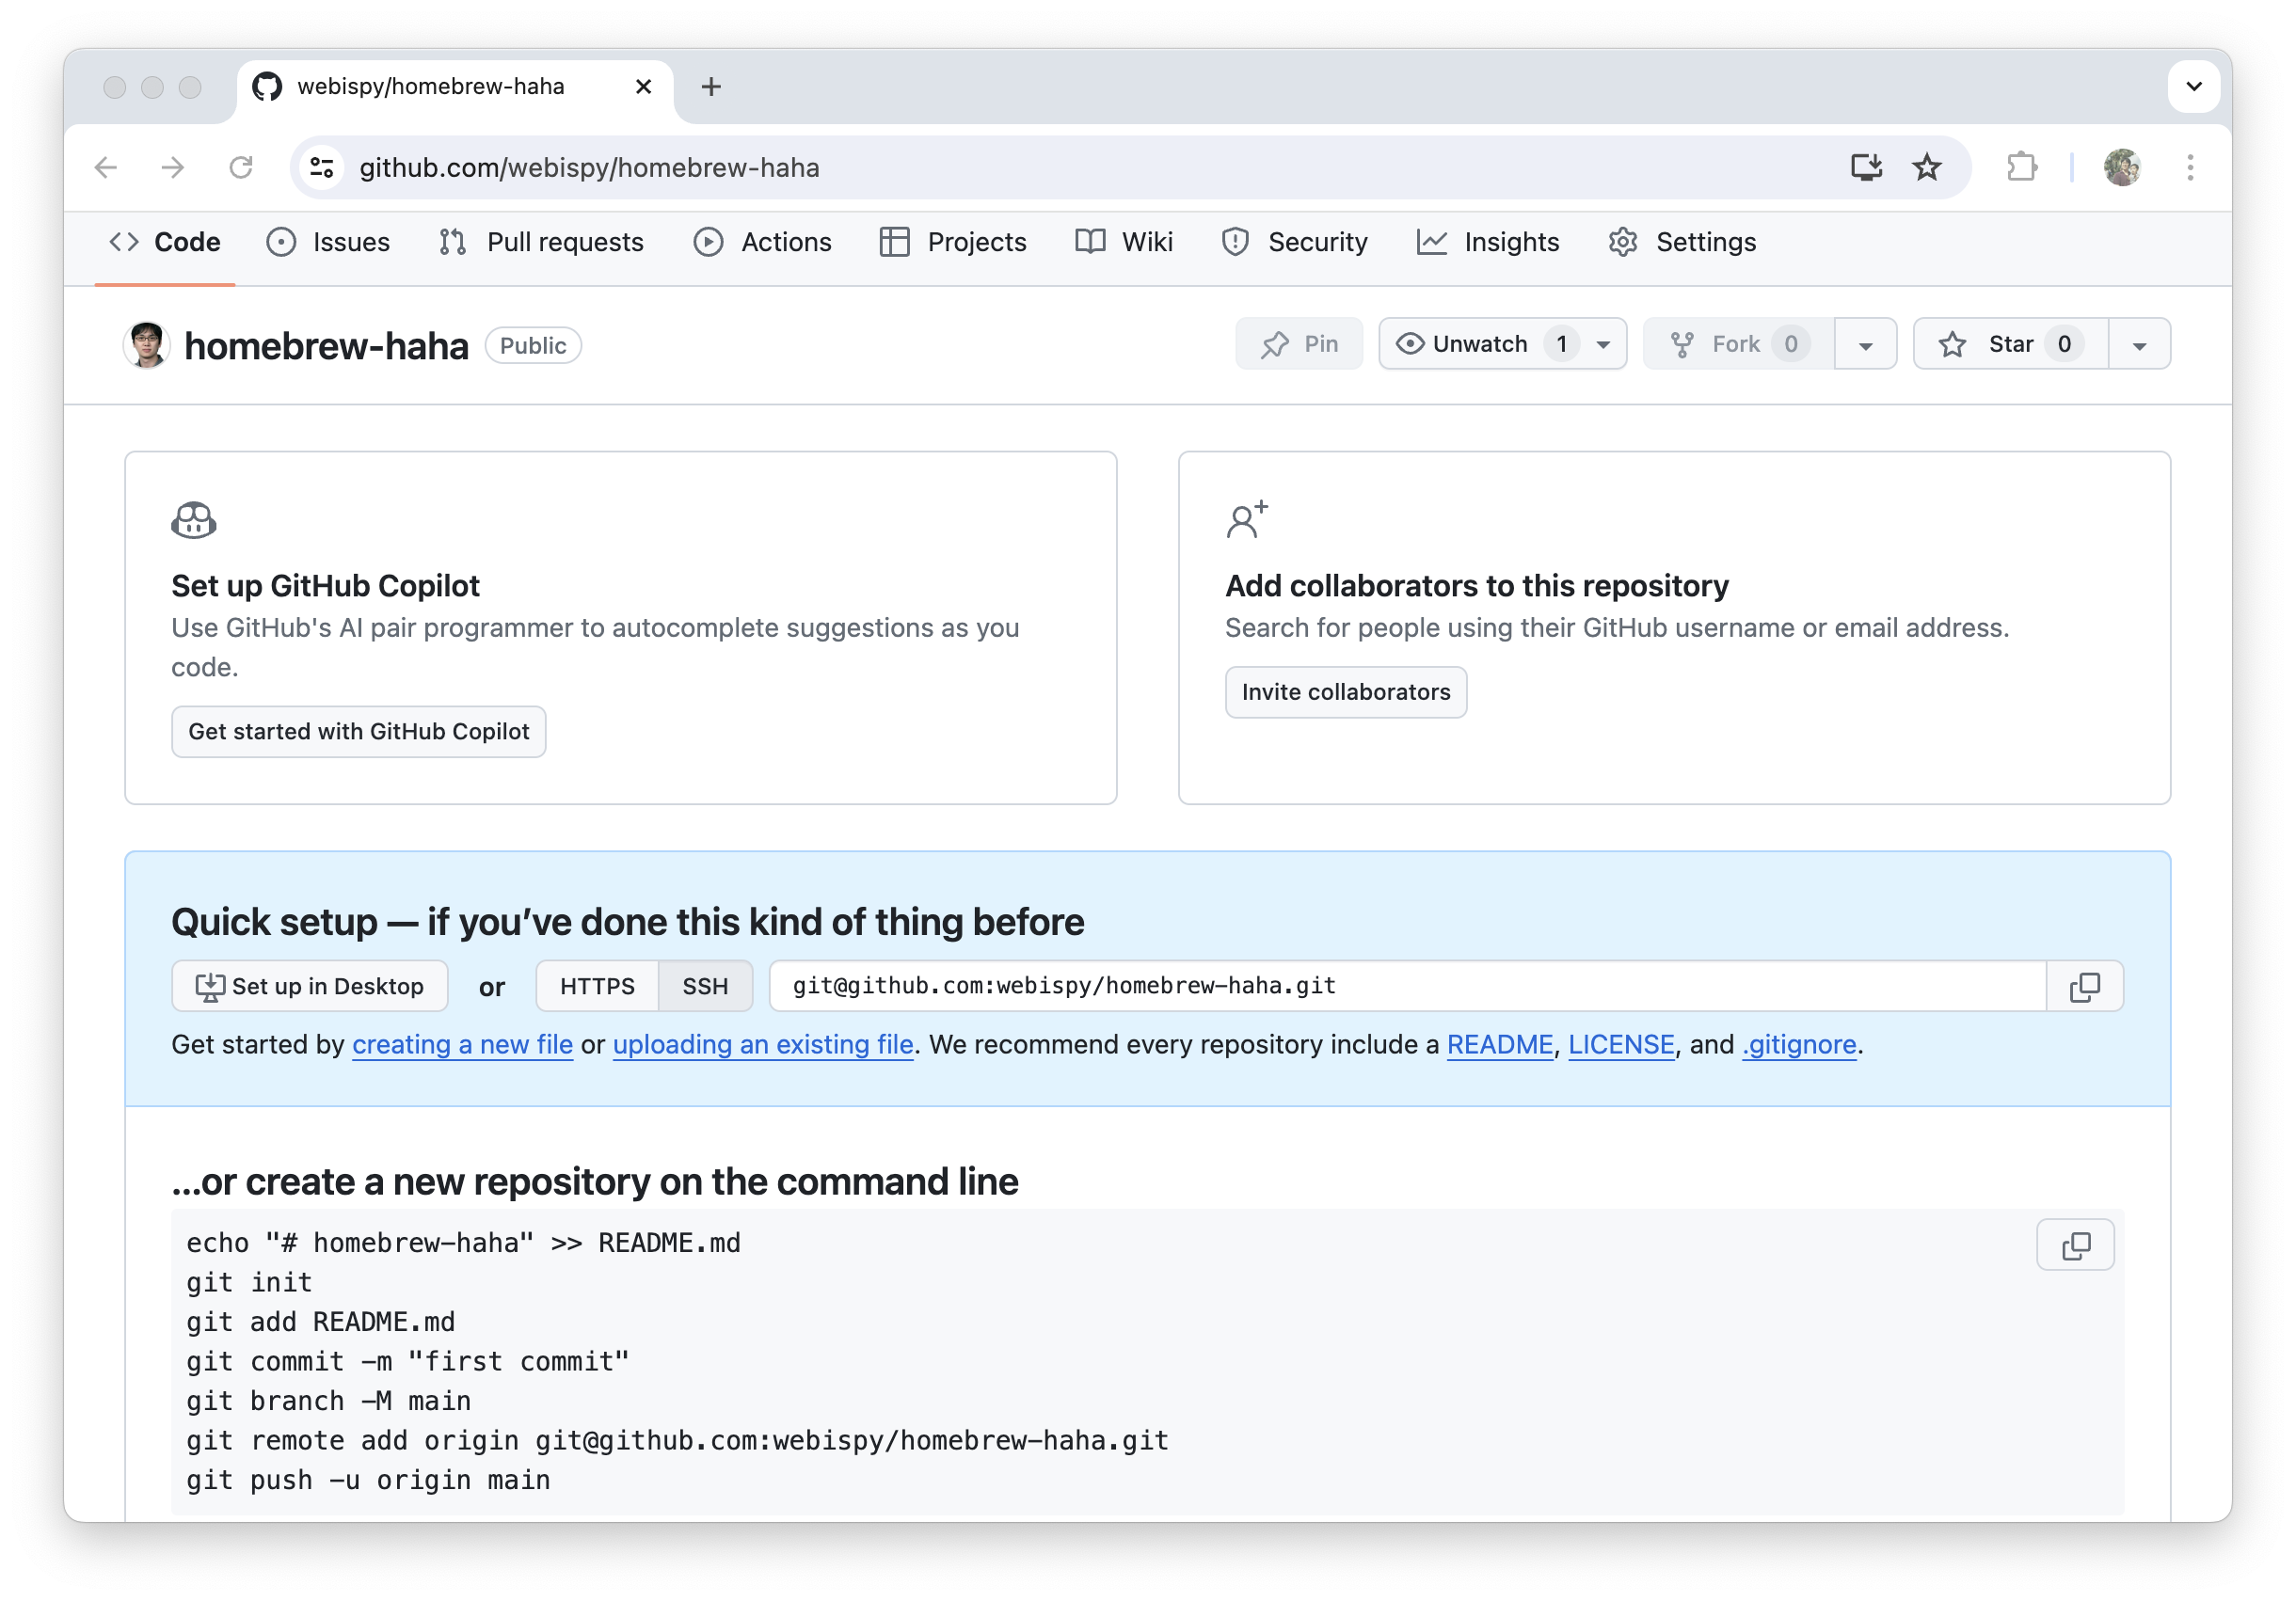Open repository Settings tab
Screen dimensions: 2296x1601
point(1682,242)
